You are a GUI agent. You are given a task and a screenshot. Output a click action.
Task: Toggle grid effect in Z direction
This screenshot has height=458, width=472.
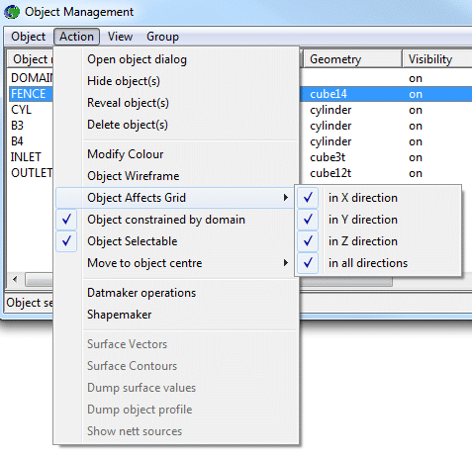pyautogui.click(x=378, y=241)
